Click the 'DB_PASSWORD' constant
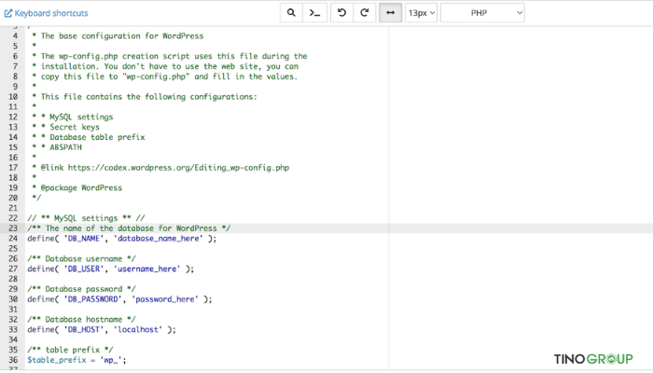Viewport: 653px width, 373px height. pyautogui.click(x=93, y=299)
